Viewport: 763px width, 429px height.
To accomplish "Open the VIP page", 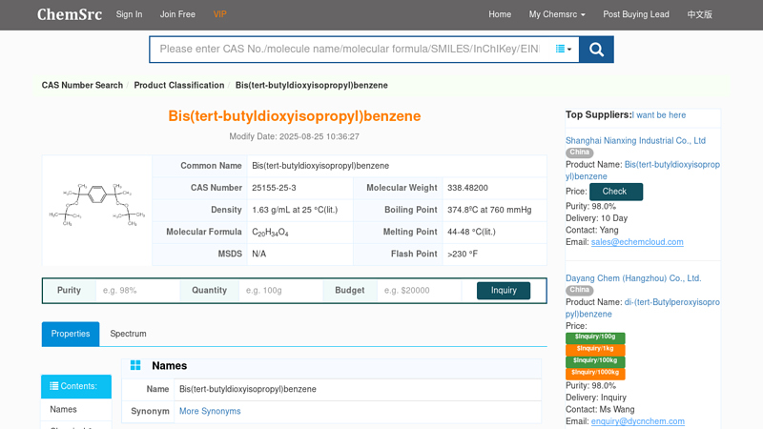I will click(219, 14).
